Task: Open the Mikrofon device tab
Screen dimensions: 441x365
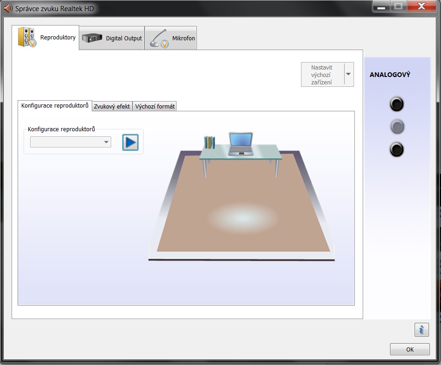Action: click(x=171, y=38)
